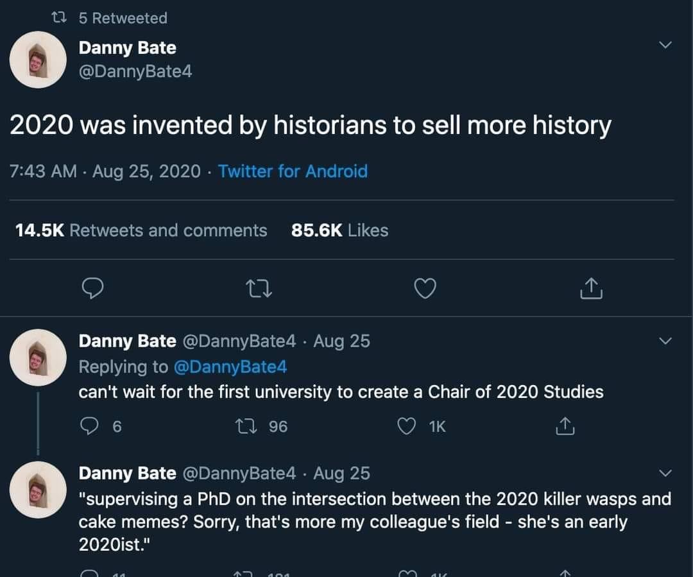Show the 85.6K Likes list
This screenshot has width=693, height=577.
click(x=339, y=230)
